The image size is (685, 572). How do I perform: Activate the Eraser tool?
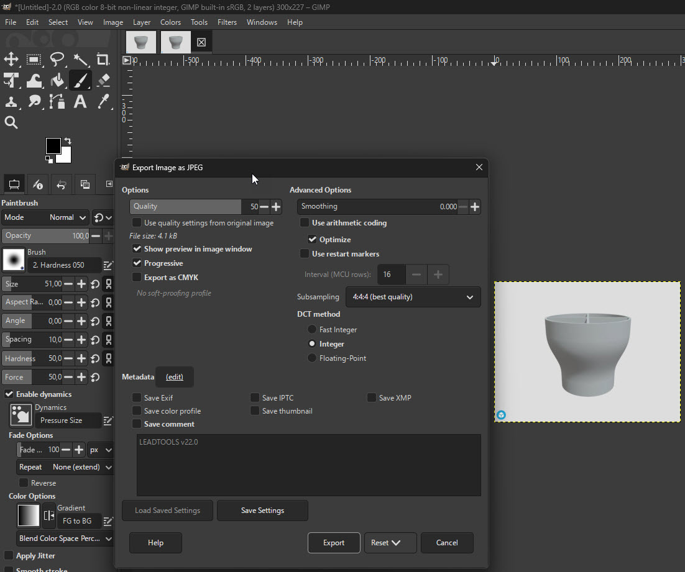[103, 81]
